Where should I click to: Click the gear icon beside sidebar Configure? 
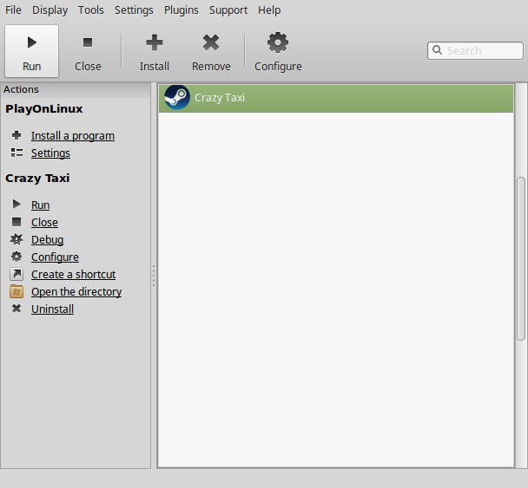click(x=16, y=257)
